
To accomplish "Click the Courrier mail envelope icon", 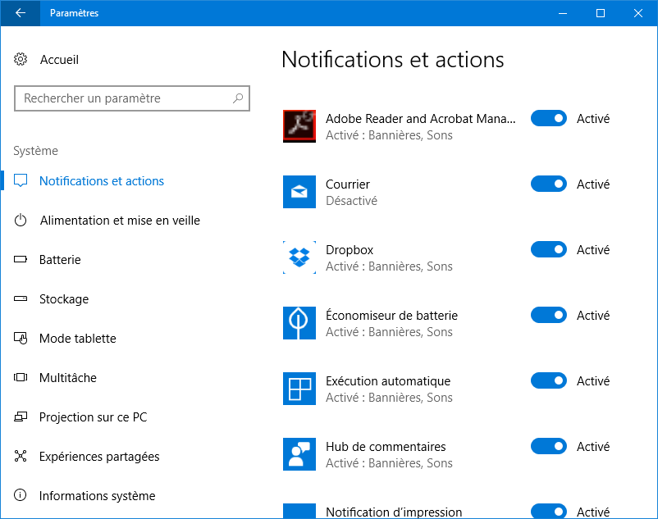I will [299, 192].
